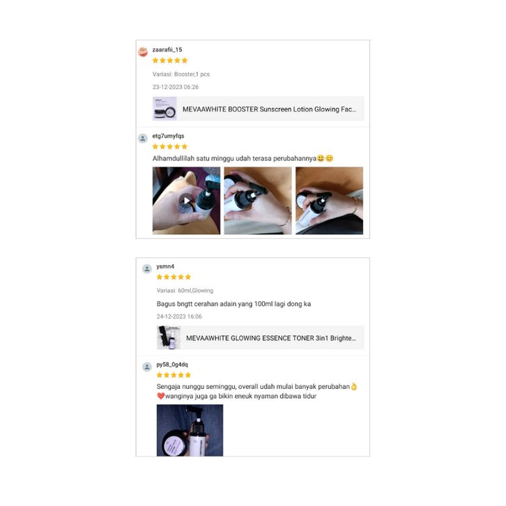View the Essence Toner product thumbnail

(x=169, y=337)
